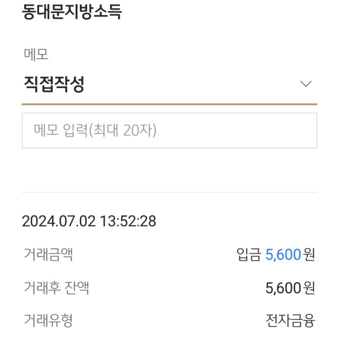This screenshot has width=339, height=339.
Task: Open the 직접작성 memo type selector
Action: [x=54, y=84]
